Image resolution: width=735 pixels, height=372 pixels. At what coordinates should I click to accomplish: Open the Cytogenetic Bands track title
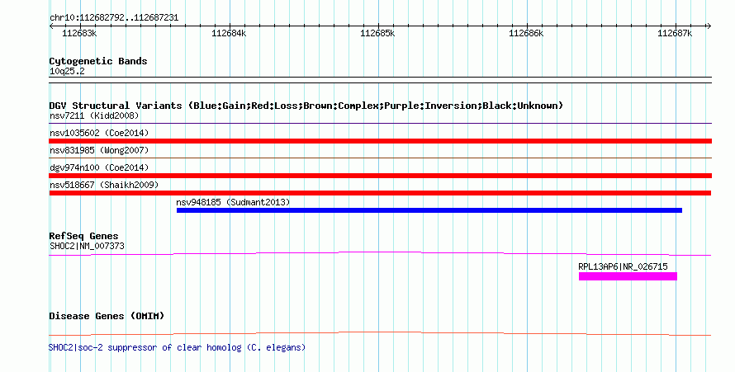pos(98,61)
